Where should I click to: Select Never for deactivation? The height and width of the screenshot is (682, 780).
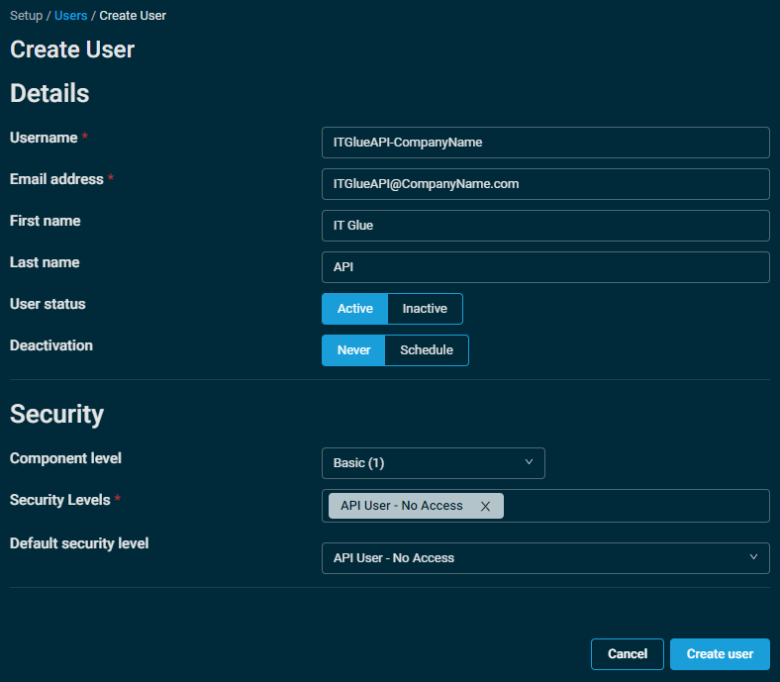353,350
